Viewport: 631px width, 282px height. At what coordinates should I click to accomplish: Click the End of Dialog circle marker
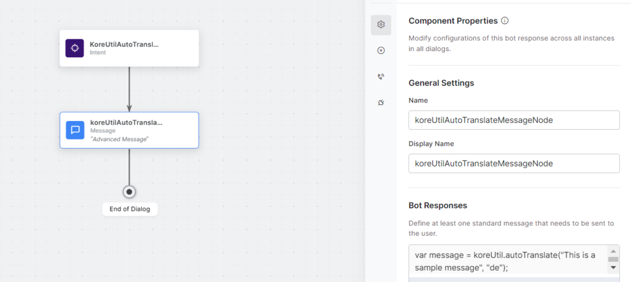coord(129,192)
